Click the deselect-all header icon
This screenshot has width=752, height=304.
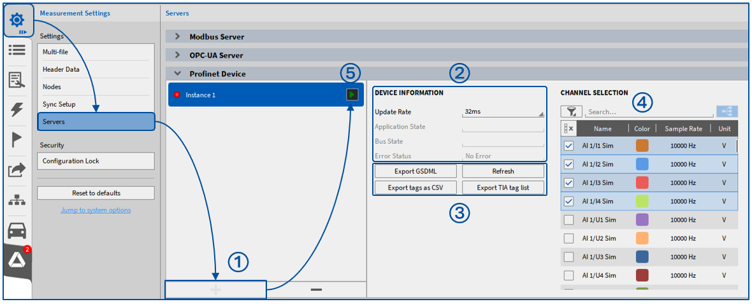pos(569,128)
